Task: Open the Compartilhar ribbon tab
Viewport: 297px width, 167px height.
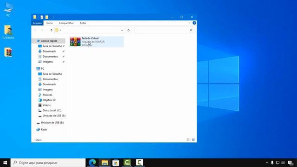Action: pyautogui.click(x=66, y=23)
